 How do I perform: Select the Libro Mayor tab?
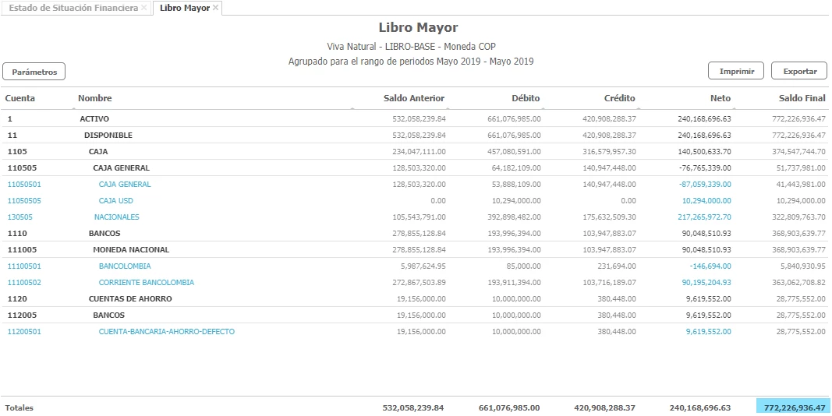click(184, 8)
